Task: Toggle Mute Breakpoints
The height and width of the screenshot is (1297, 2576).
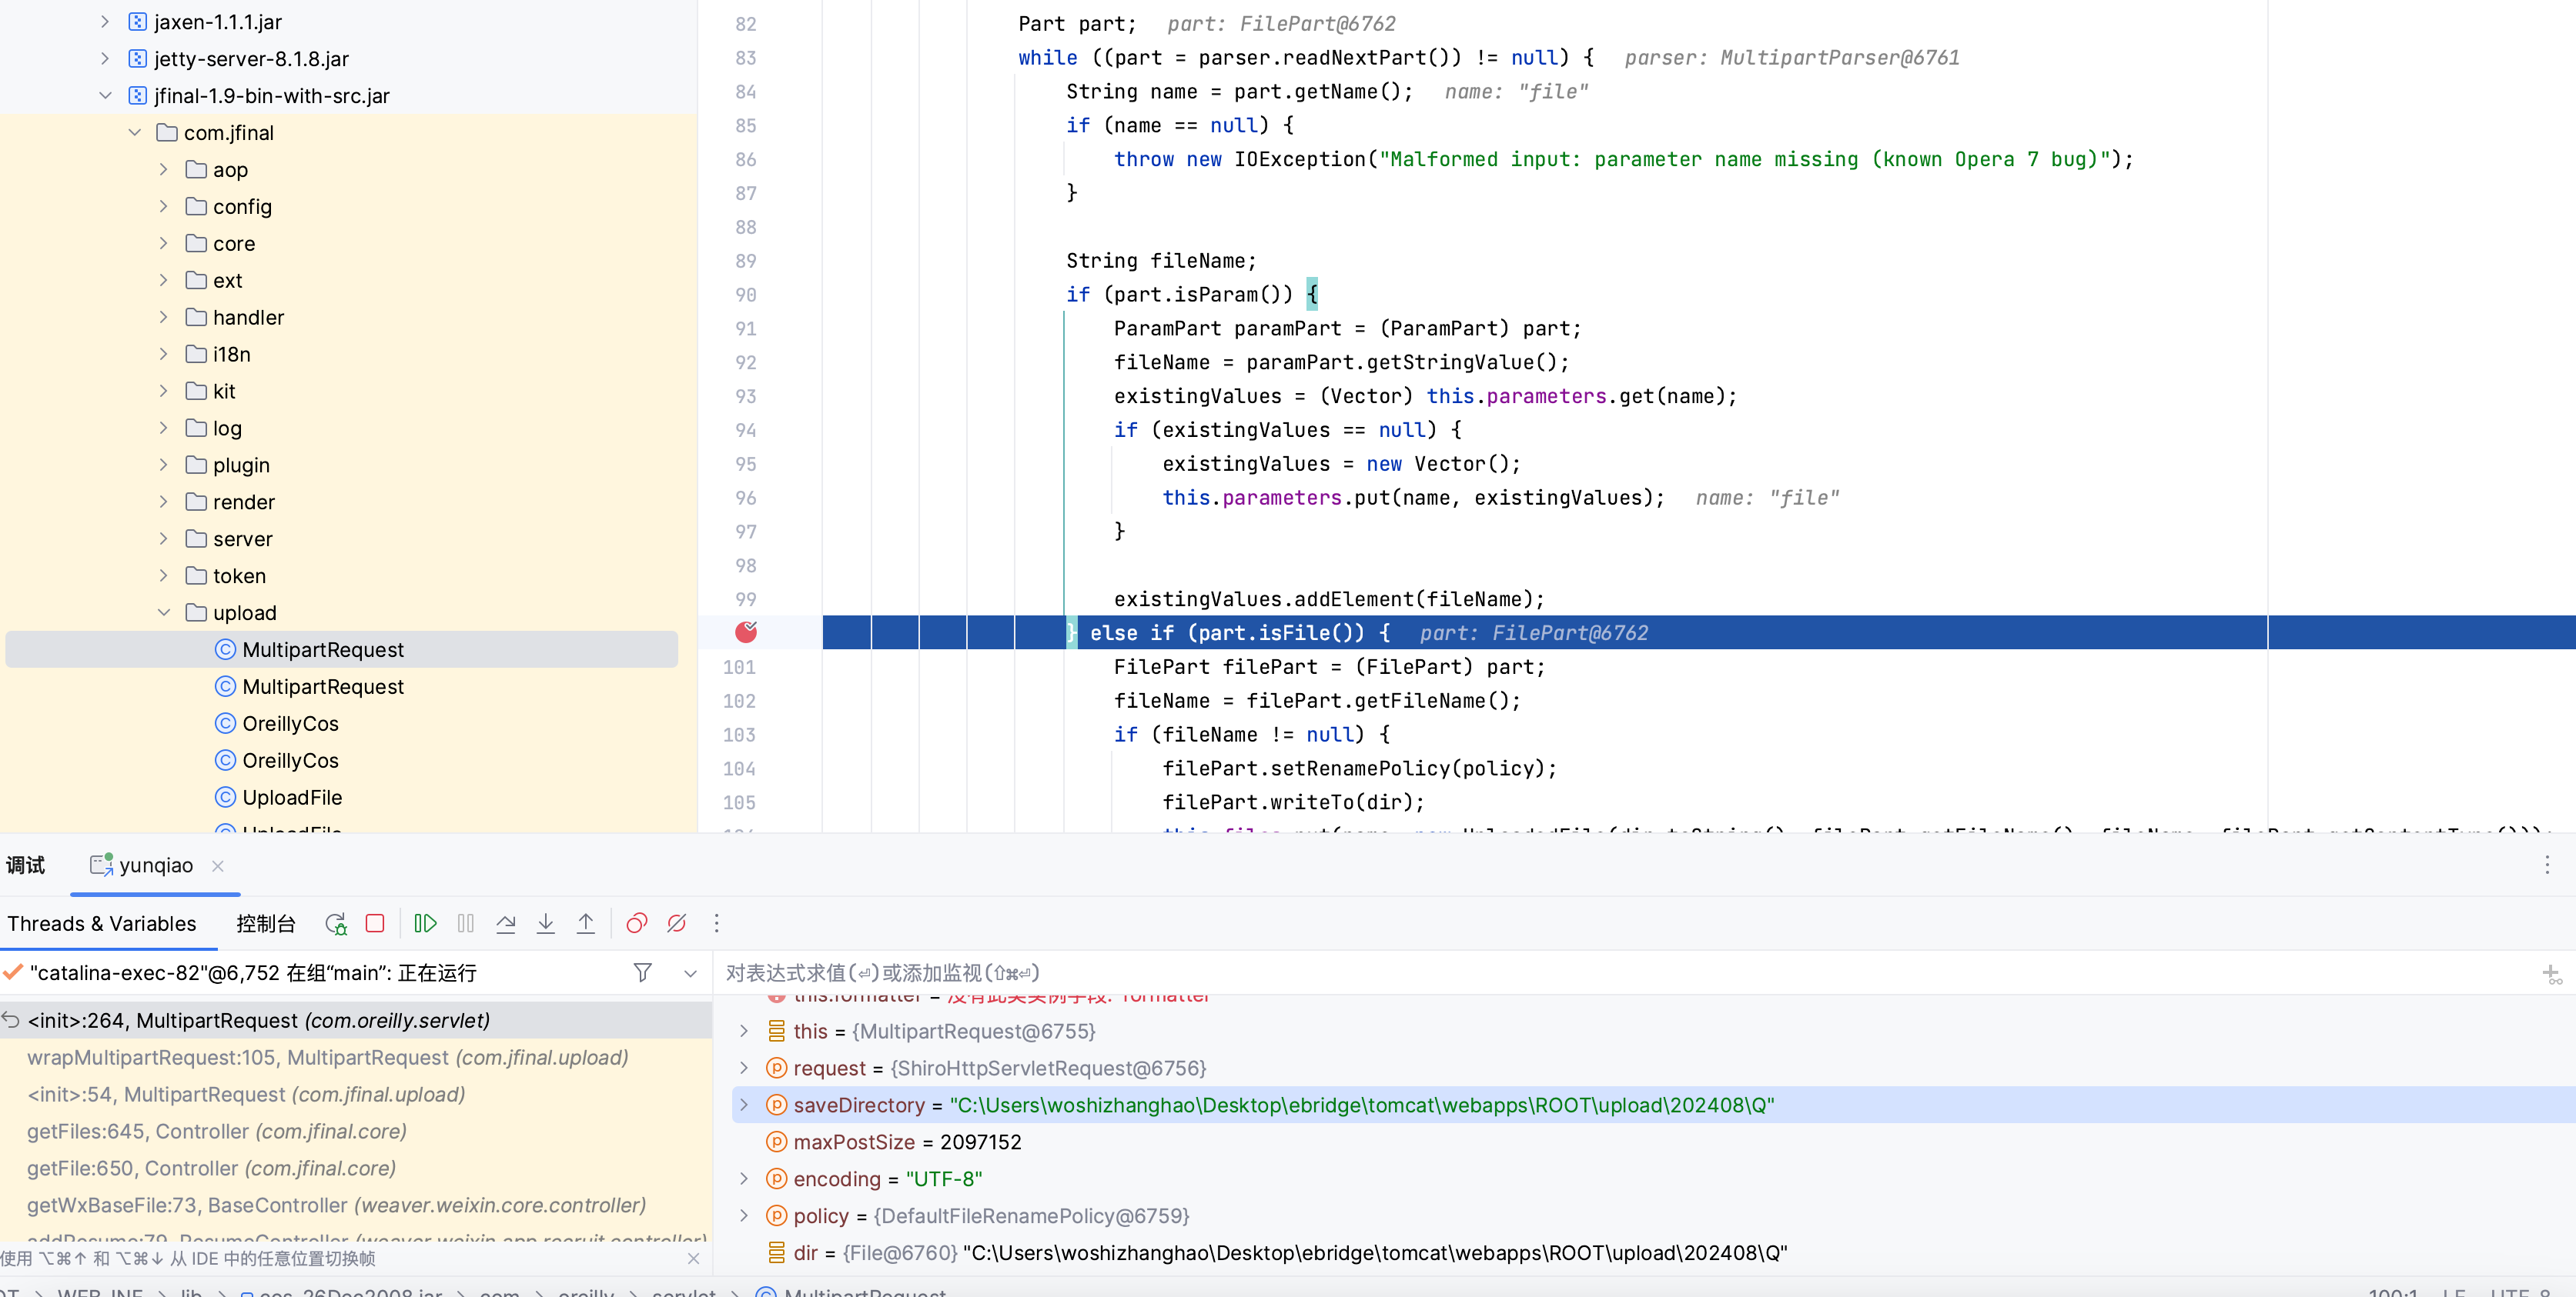Action: coord(677,923)
